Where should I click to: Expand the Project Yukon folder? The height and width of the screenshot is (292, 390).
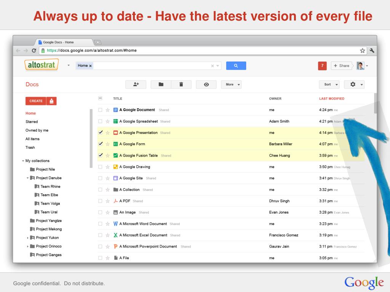coord(27,238)
